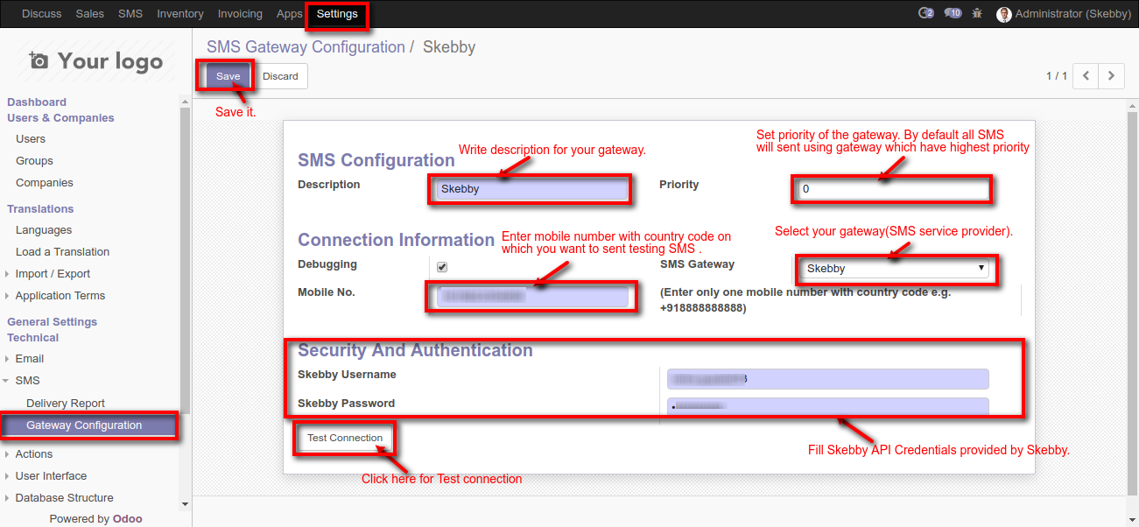Go to previous record arrow

tap(1086, 76)
